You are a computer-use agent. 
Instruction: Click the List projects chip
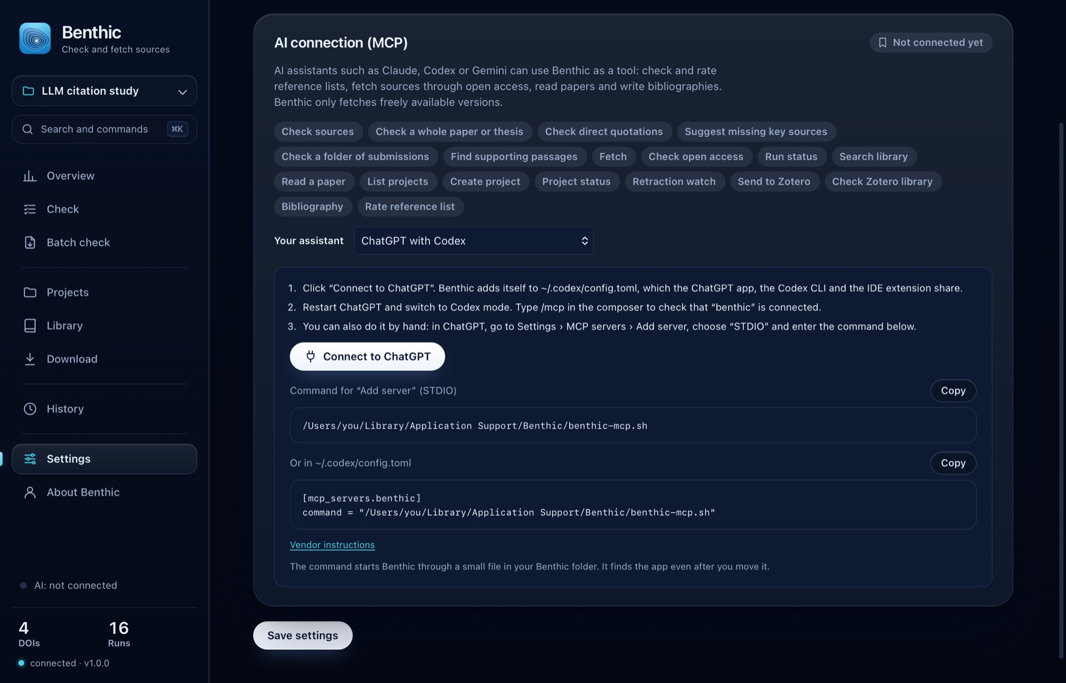[x=398, y=182]
